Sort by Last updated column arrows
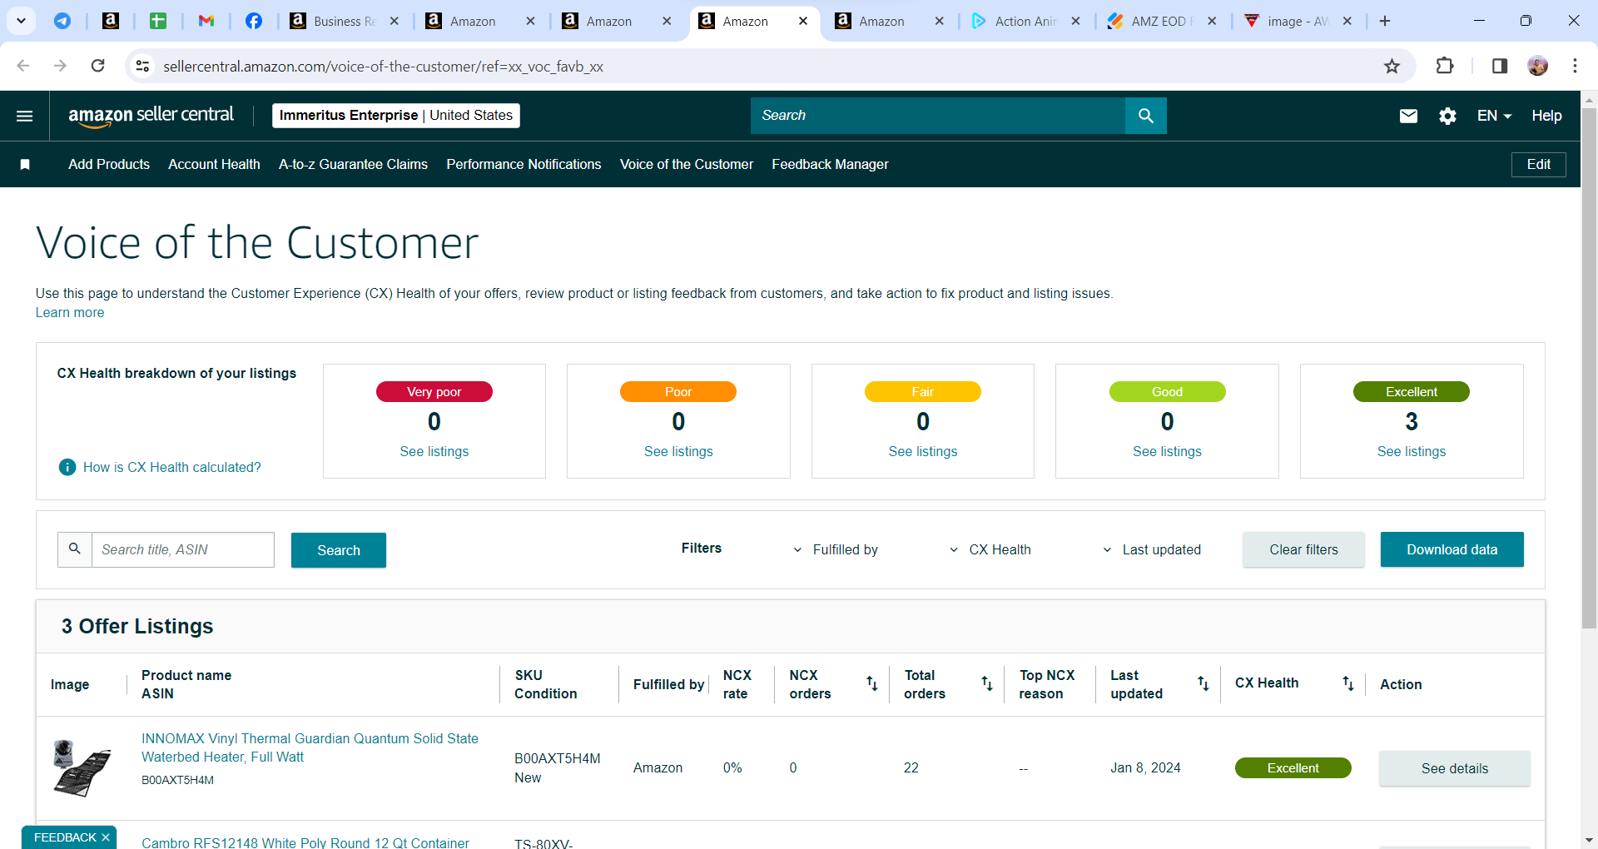 (x=1203, y=683)
